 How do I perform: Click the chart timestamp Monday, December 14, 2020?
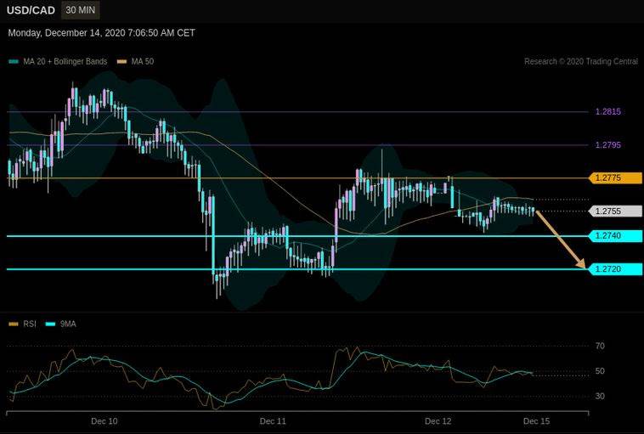[101, 33]
